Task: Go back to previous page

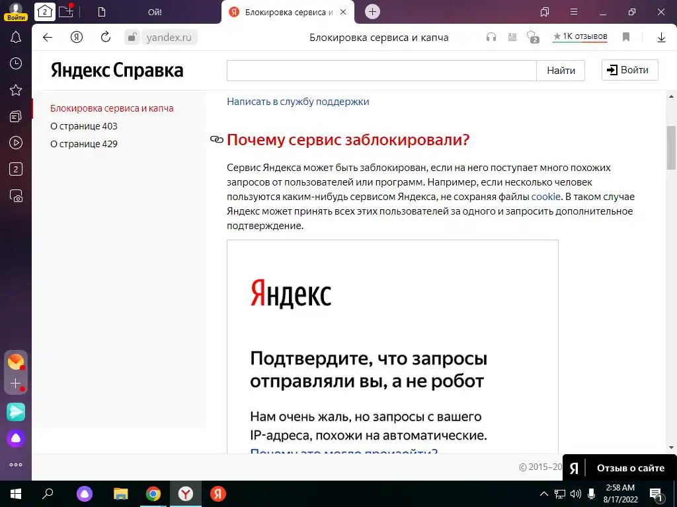Action: pos(48,37)
